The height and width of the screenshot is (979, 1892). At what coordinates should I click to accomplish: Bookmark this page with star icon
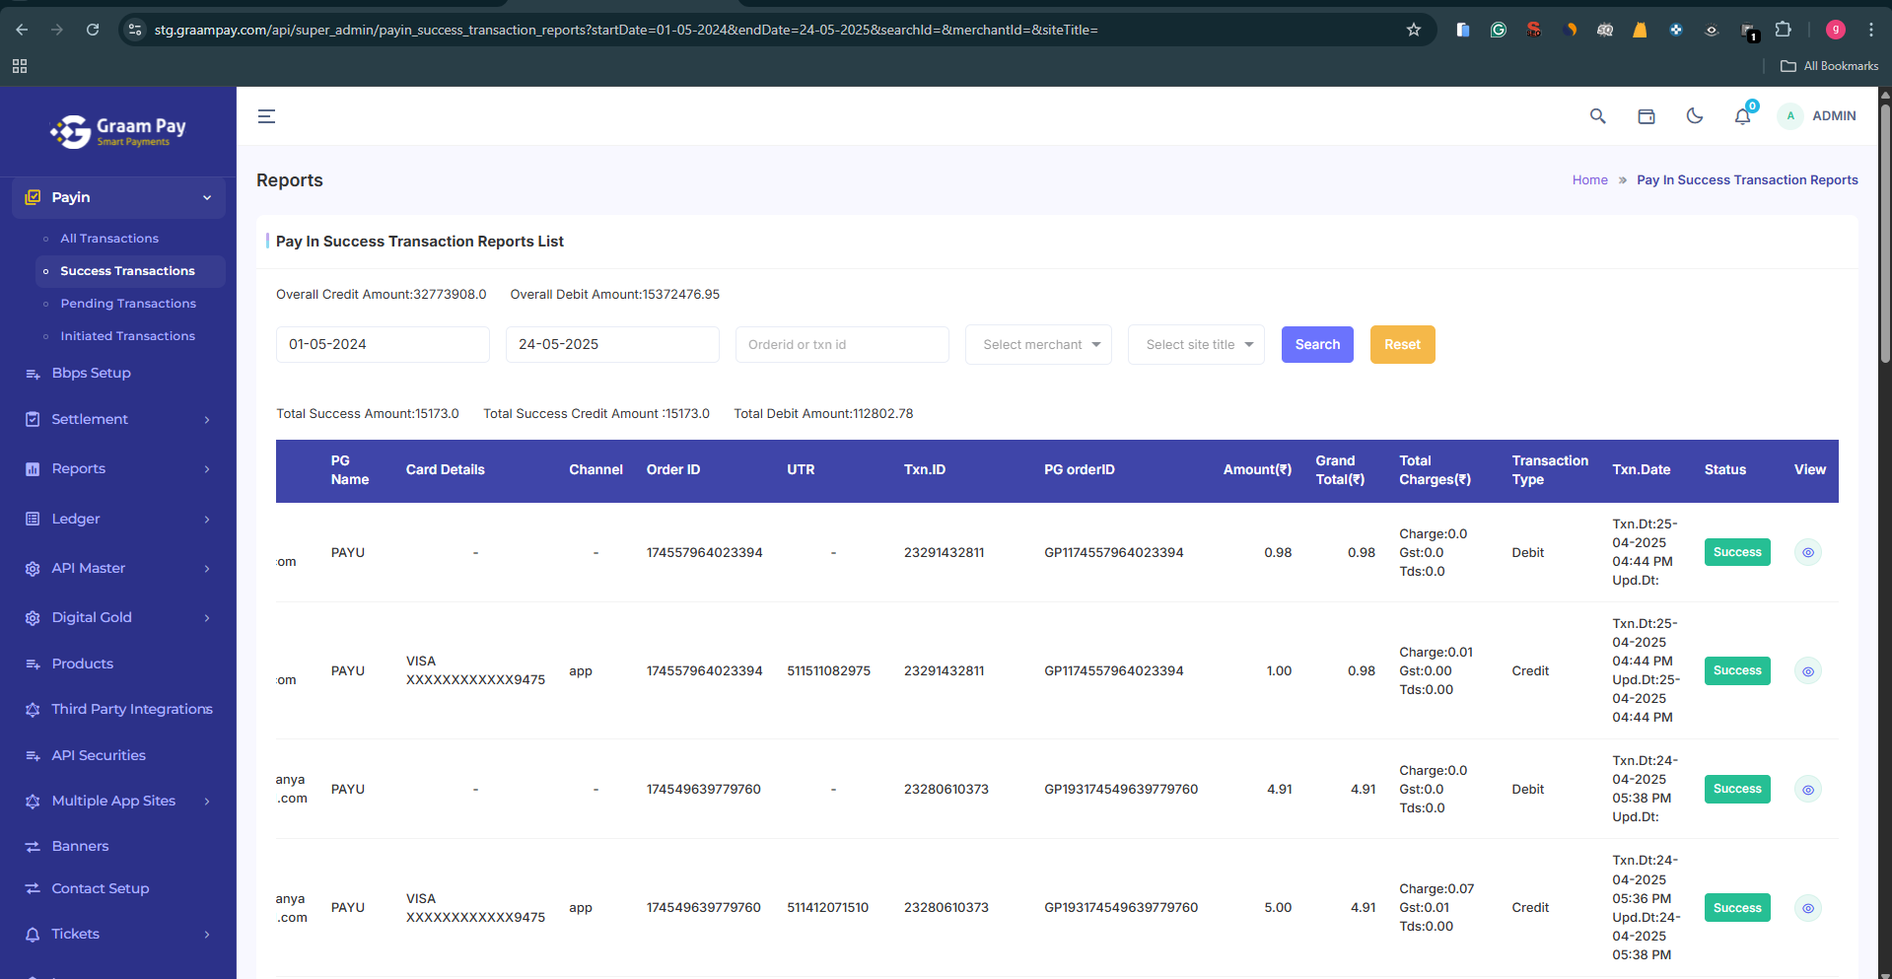[x=1414, y=30]
